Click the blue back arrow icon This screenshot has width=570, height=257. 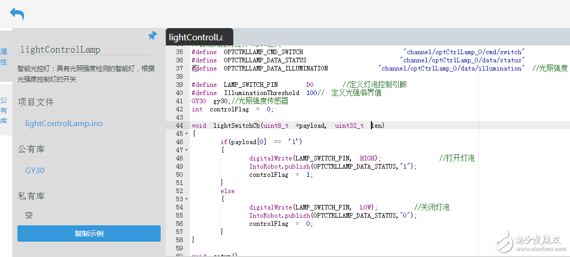[17, 14]
